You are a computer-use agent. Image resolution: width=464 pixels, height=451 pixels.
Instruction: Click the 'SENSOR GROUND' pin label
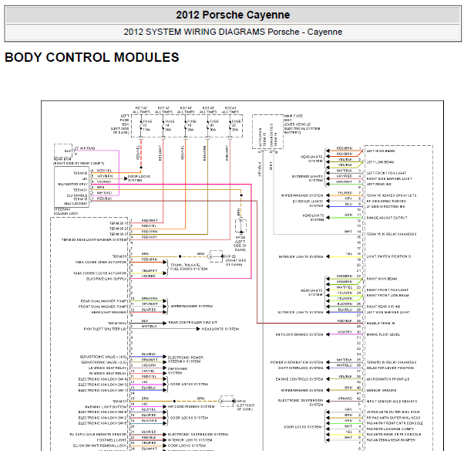click(382, 391)
